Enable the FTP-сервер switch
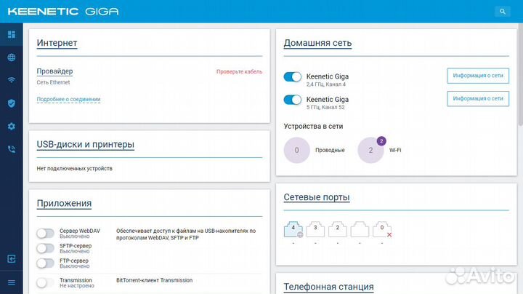 (45, 263)
